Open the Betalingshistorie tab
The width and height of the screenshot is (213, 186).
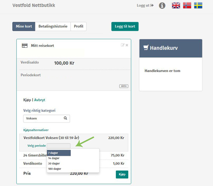point(53,26)
